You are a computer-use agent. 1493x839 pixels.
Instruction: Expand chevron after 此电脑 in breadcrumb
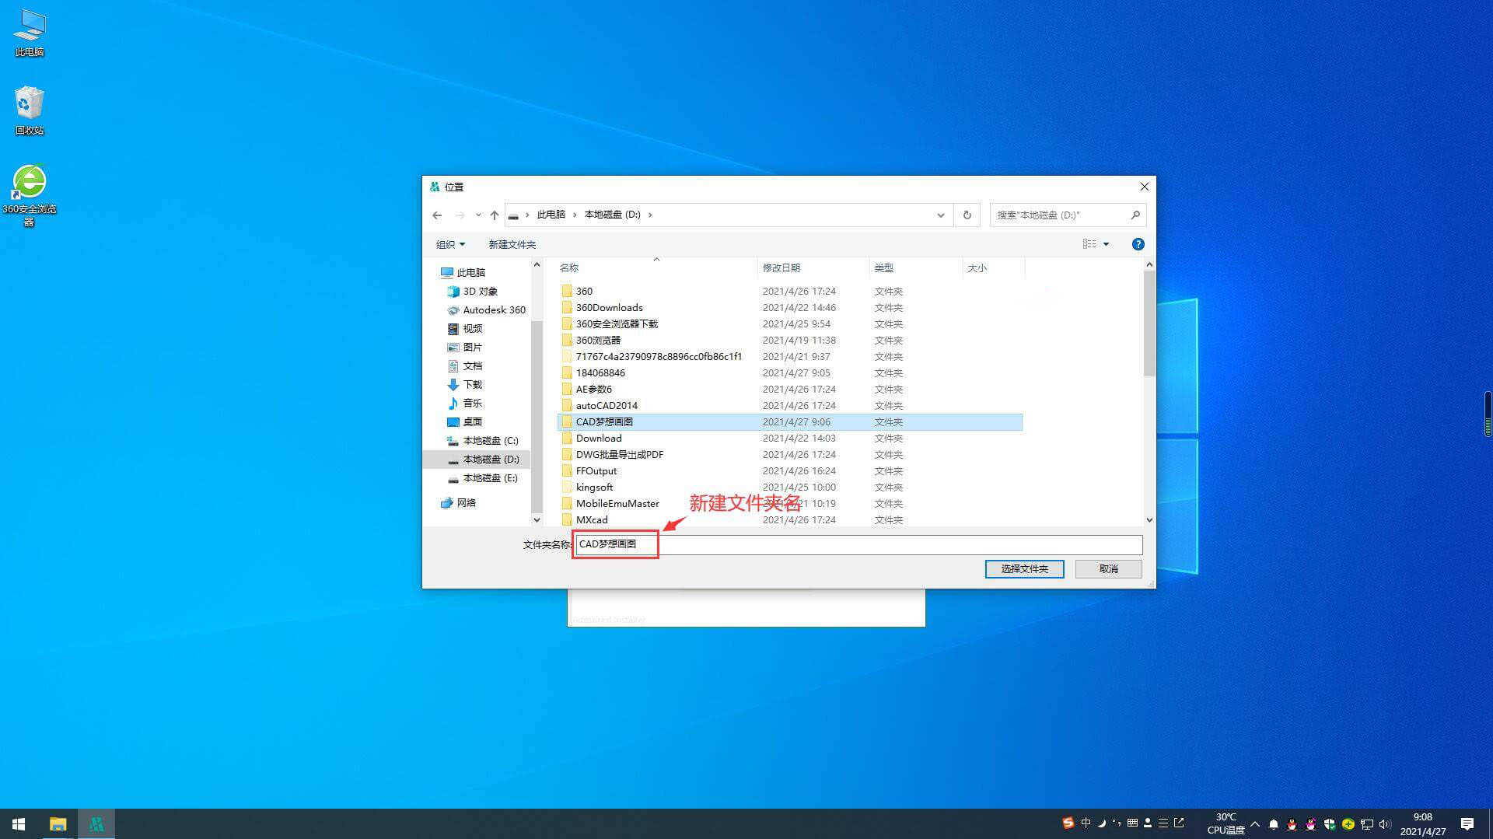point(575,215)
